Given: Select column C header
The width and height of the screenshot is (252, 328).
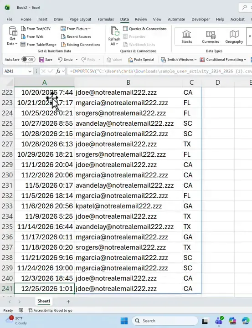Looking at the screenshot, I should tap(191, 82).
